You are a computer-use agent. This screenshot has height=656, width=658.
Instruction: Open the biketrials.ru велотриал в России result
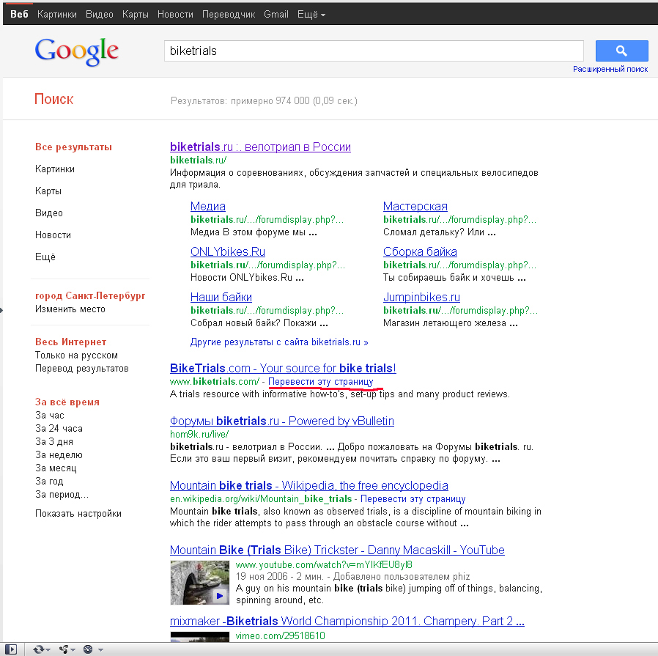point(260,147)
